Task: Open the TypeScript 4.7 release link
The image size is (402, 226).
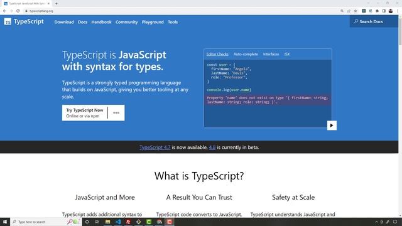Action: [x=155, y=148]
